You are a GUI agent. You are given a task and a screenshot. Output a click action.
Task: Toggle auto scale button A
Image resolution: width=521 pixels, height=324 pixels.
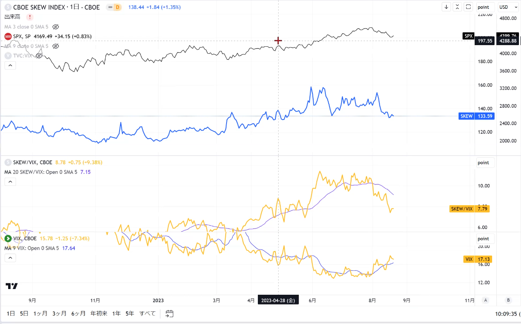pyautogui.click(x=485, y=300)
